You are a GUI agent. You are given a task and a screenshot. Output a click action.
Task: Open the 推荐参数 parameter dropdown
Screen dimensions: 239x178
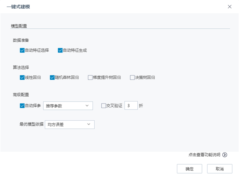click(68, 106)
